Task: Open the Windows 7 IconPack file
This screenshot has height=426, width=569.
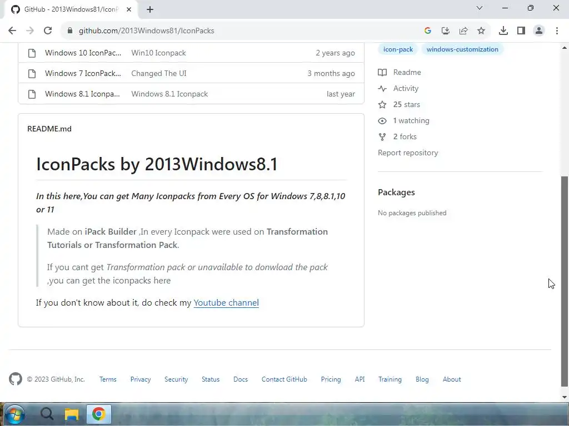Action: coord(83,74)
